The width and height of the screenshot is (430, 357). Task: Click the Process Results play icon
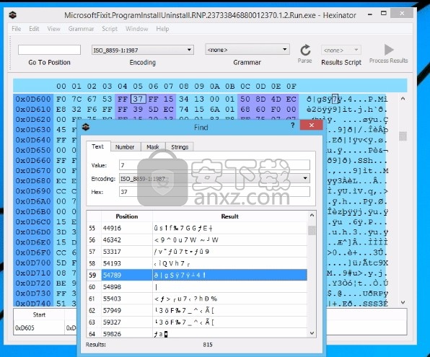389,50
